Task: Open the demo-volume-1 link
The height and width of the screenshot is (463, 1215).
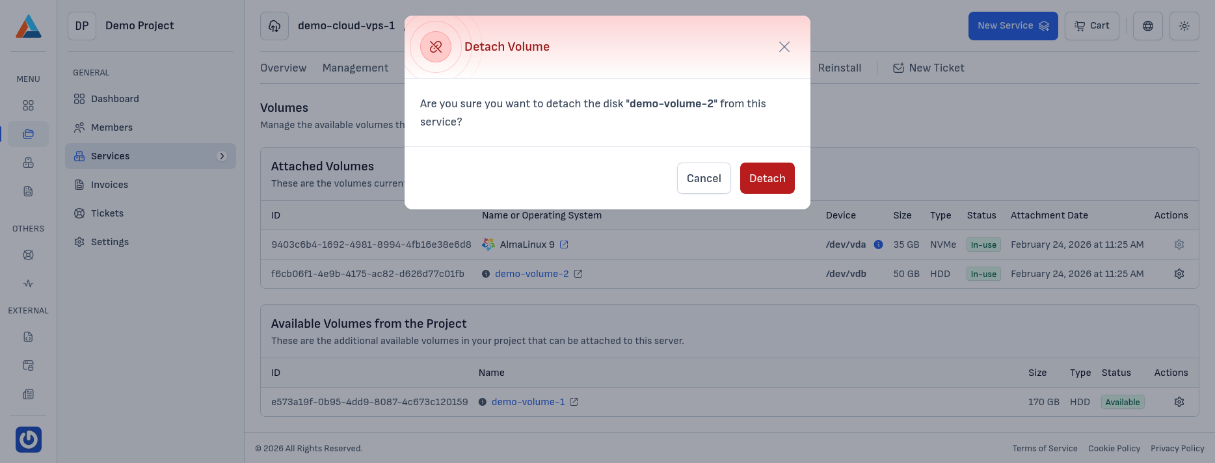Action: (x=527, y=402)
